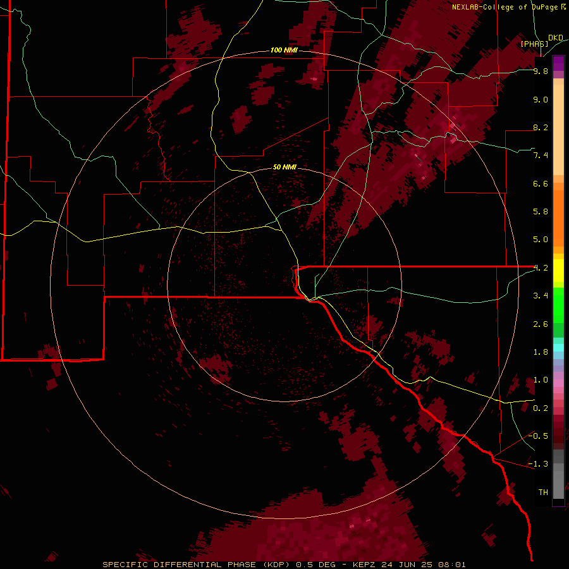Click the 0.5 DEG elevation text

317,565
